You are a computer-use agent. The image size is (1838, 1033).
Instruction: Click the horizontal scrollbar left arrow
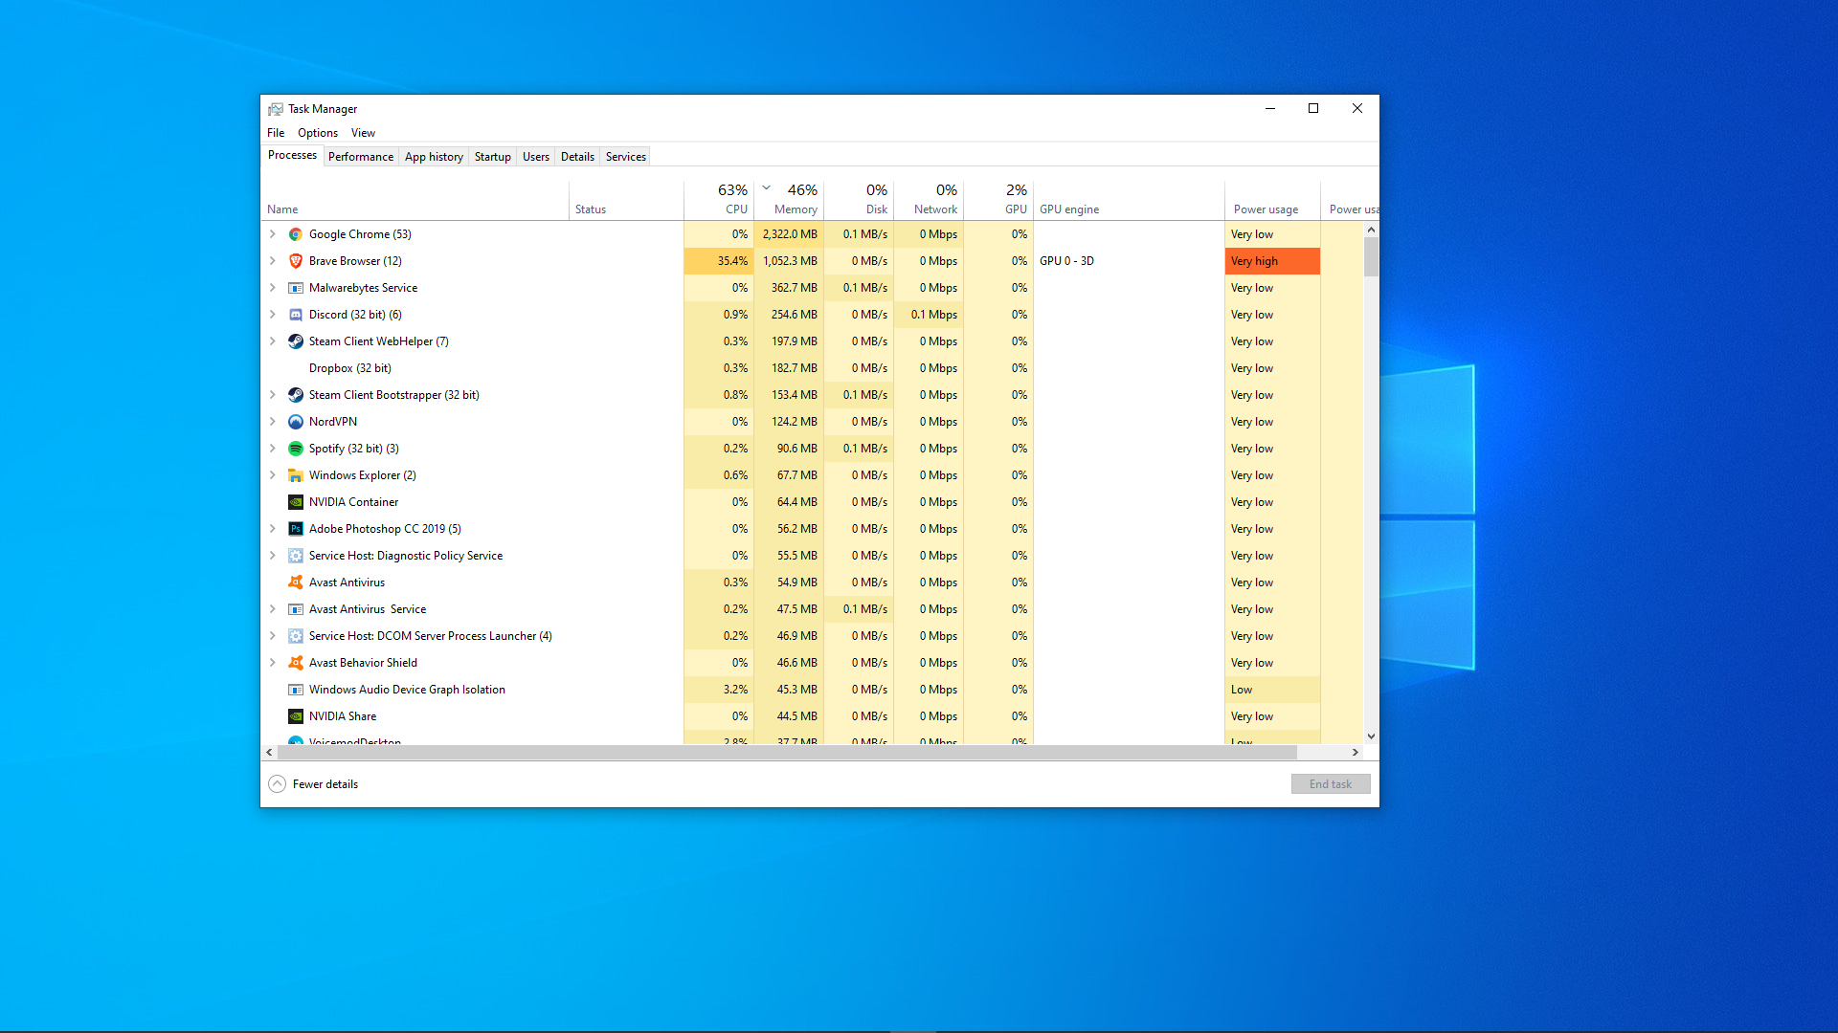coord(269,753)
